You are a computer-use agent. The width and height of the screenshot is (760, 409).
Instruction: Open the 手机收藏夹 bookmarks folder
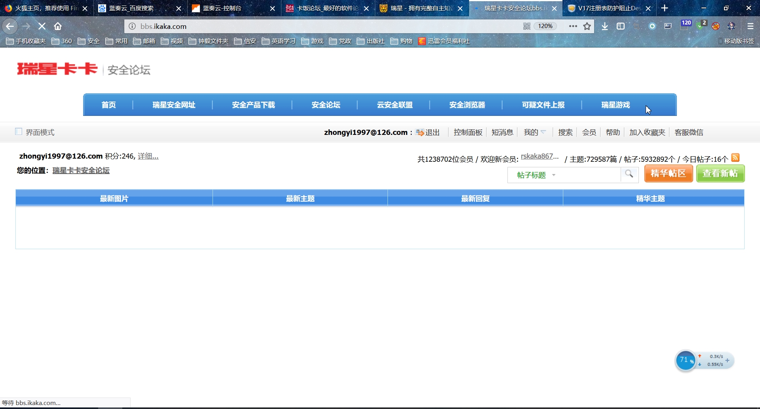(26, 41)
